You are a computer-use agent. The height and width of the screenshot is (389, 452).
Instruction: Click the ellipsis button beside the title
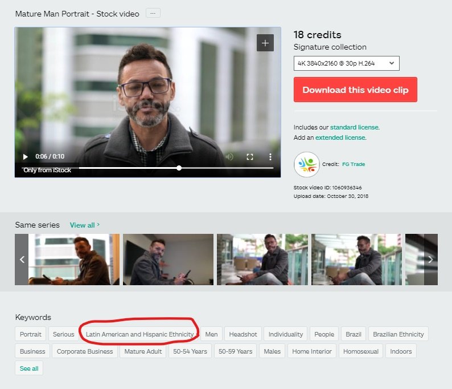153,13
